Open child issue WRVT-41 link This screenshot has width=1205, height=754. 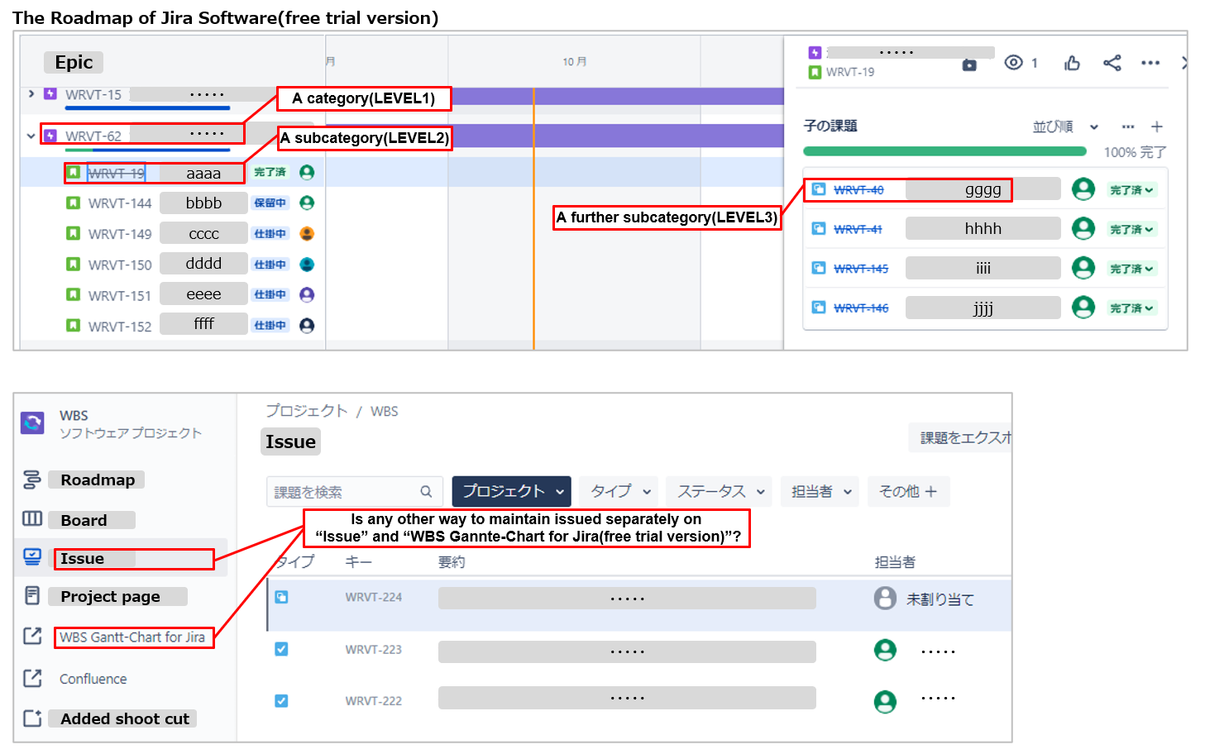[858, 229]
